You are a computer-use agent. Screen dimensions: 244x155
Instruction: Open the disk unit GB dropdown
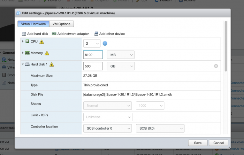(121, 66)
